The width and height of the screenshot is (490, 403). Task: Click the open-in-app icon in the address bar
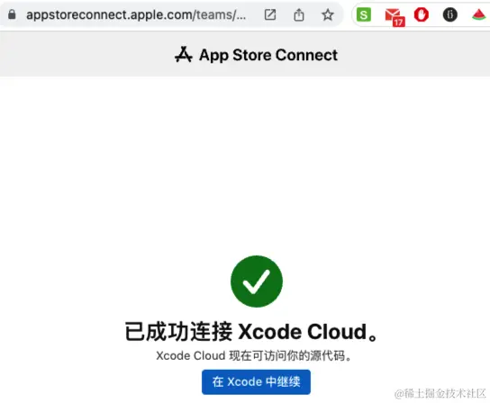point(270,14)
